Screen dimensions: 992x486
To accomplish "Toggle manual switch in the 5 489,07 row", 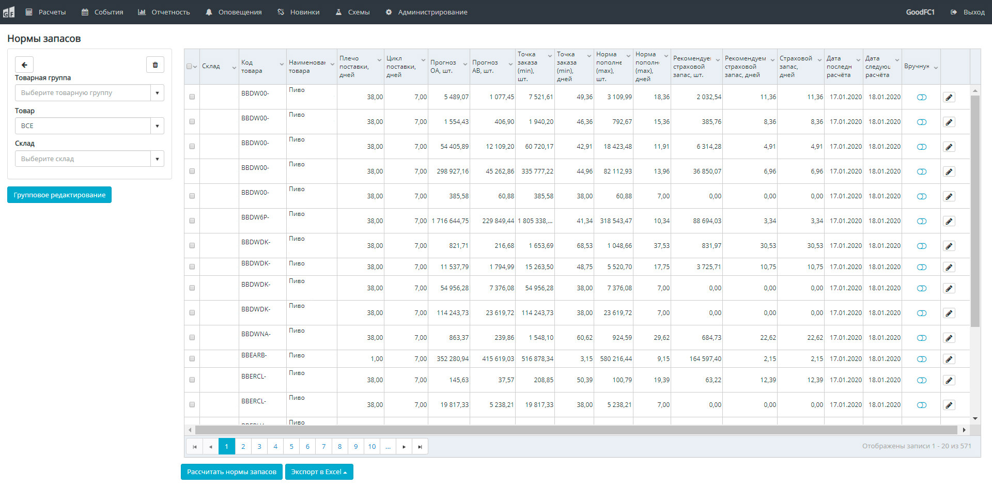I will (922, 97).
